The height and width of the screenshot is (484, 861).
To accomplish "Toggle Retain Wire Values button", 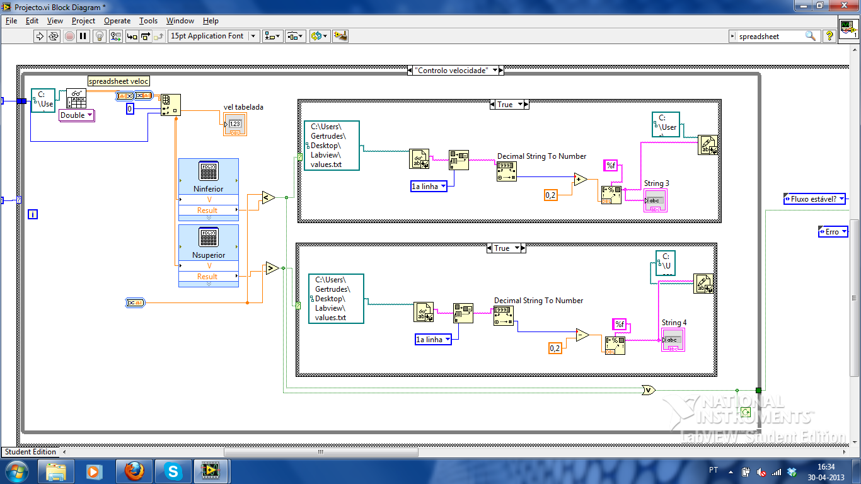I will (x=115, y=36).
